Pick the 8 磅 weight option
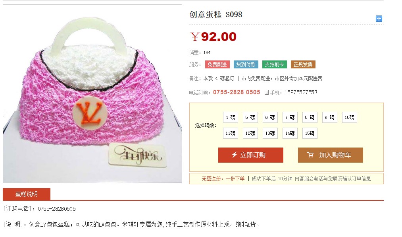 click(310, 117)
